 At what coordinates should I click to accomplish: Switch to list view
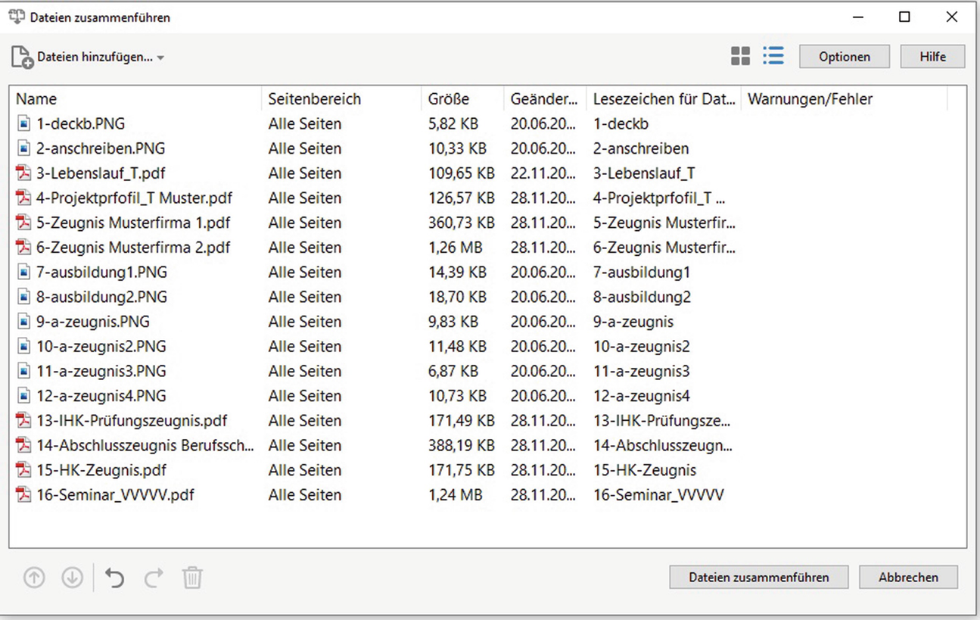coord(773,56)
